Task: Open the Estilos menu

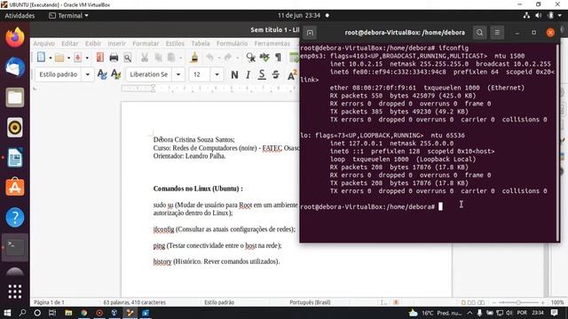Action: point(175,43)
